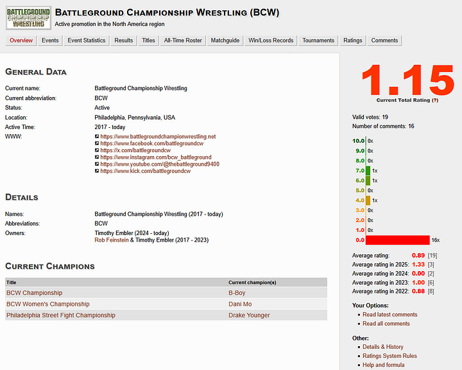Image resolution: width=462 pixels, height=370 pixels.
Task: Click the 'Number of comments: 16' text
Action: pyautogui.click(x=383, y=126)
